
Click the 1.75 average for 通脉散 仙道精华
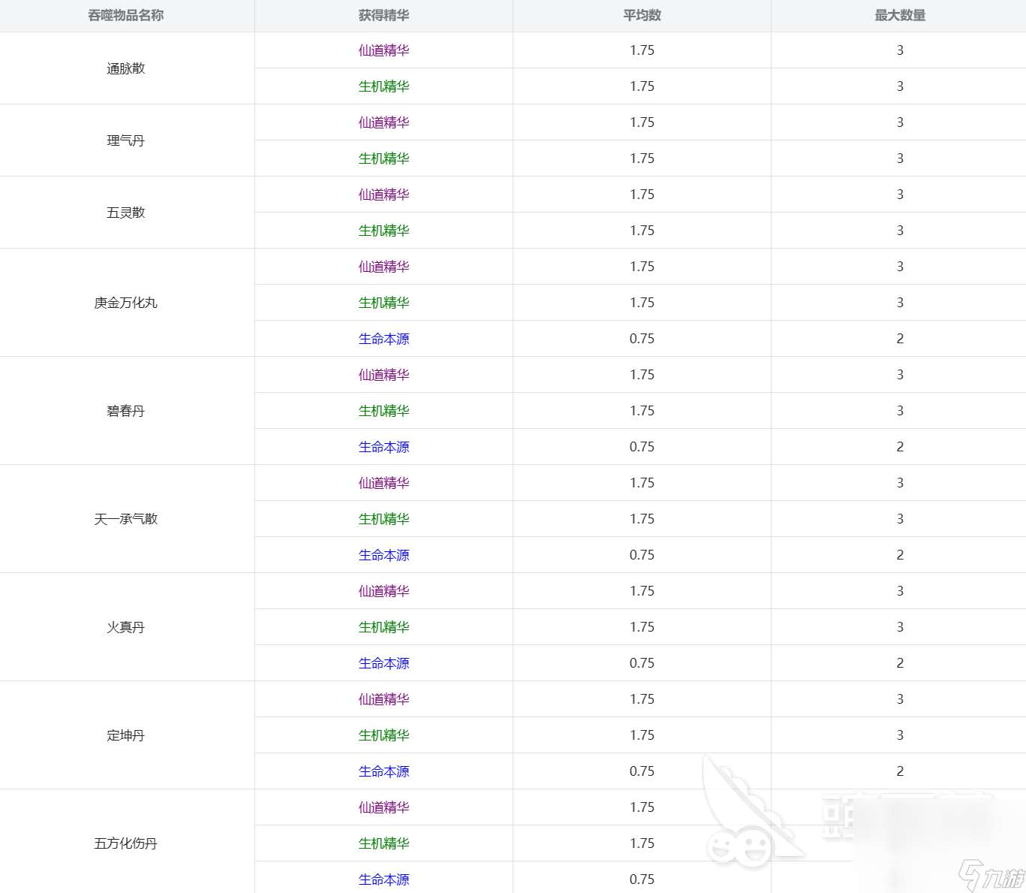point(642,50)
